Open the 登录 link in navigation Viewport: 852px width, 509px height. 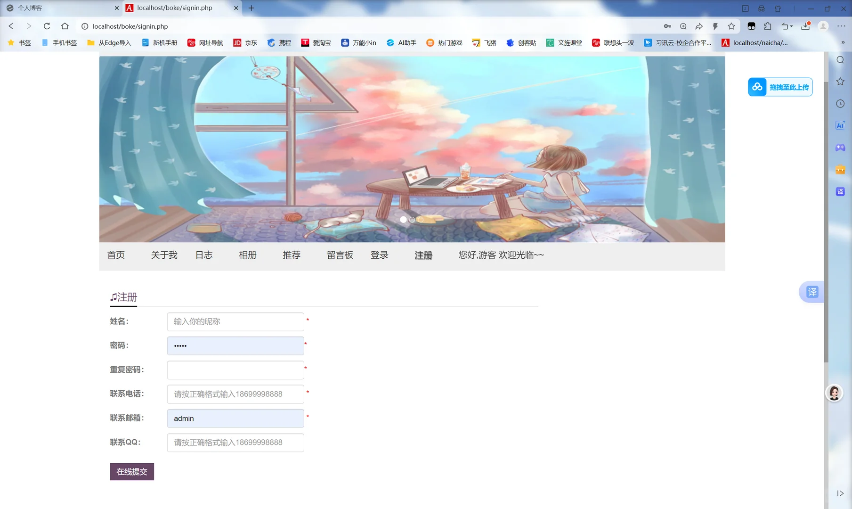point(379,255)
